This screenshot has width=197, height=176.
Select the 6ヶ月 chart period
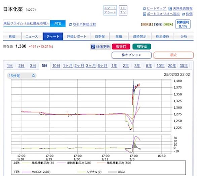point(103,65)
